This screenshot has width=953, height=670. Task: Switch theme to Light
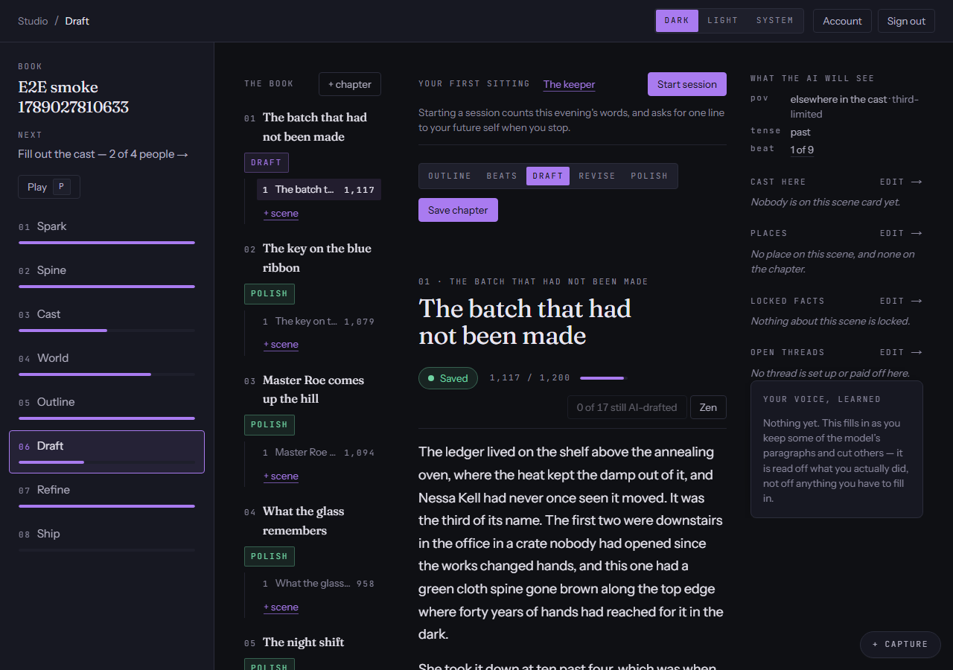(722, 21)
